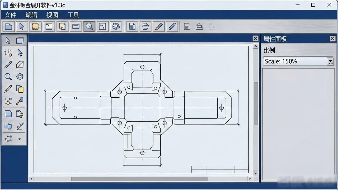Image resolution: width=338 pixels, height=190 pixels.
Task: Click the horizontal bar panel toolbar icon
Action: coord(76,26)
